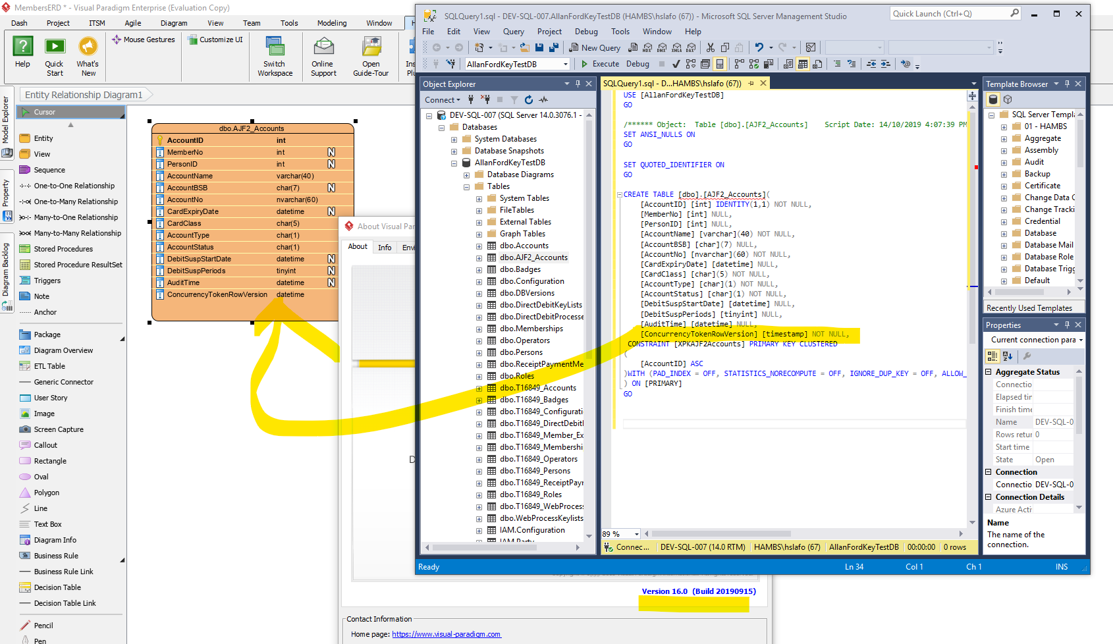Click the Recently Used Templates bar
The height and width of the screenshot is (644, 1113).
pyautogui.click(x=1034, y=308)
